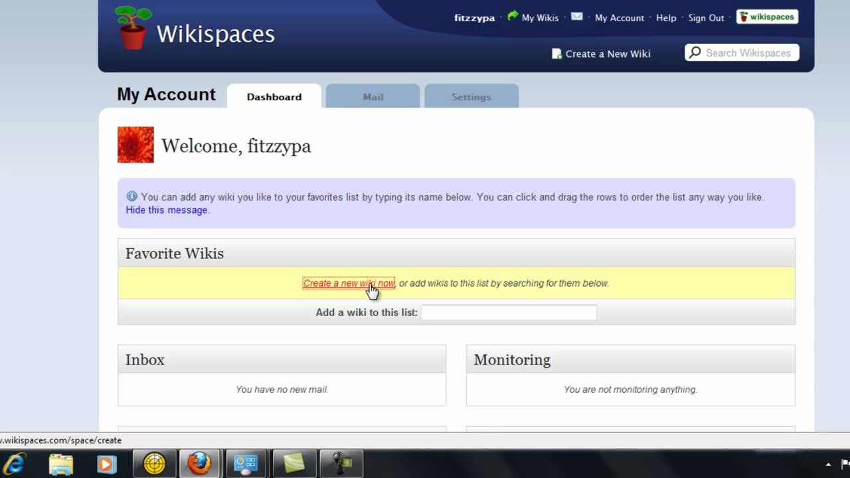Click the Create a New Wiki header link
The width and height of the screenshot is (850, 478).
click(x=608, y=54)
